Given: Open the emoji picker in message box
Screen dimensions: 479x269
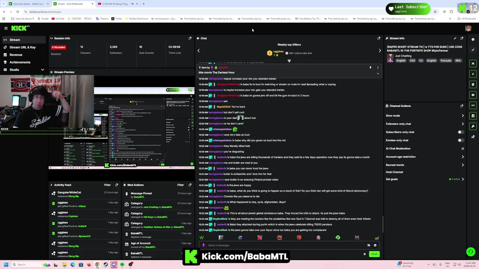Looking at the screenshot, I should [x=375, y=245].
